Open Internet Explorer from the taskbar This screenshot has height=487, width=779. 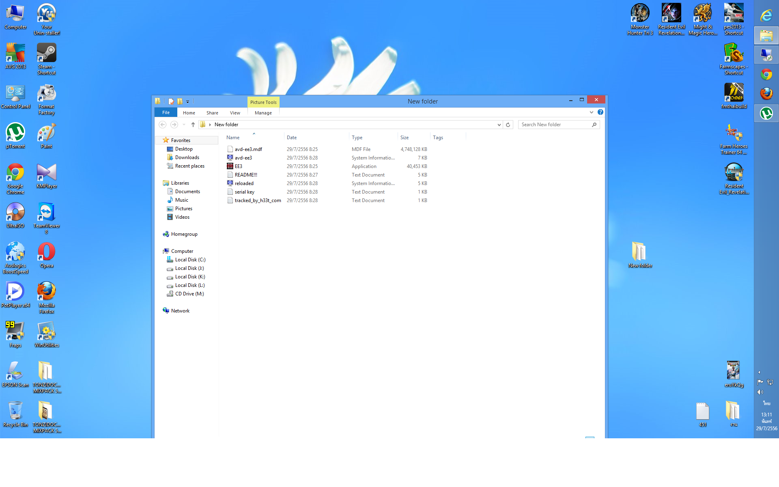(766, 16)
